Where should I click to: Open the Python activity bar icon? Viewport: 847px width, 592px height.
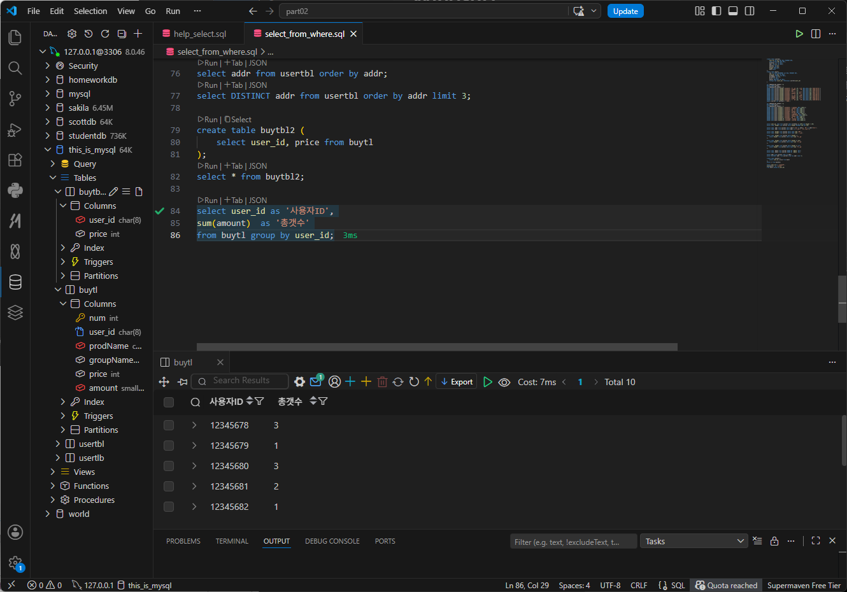coord(15,190)
